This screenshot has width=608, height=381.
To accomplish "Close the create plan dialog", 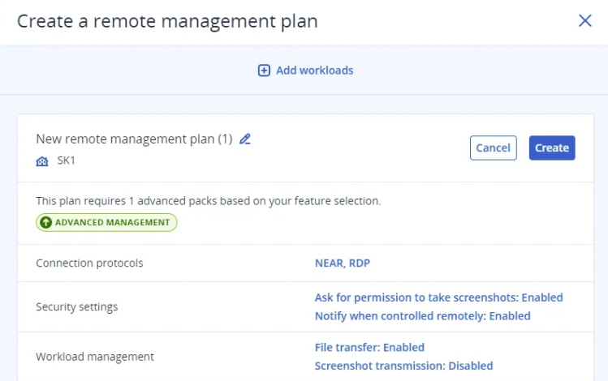I will [584, 21].
